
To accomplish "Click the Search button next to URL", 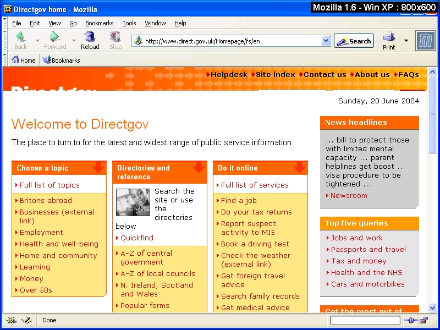I will [x=354, y=41].
